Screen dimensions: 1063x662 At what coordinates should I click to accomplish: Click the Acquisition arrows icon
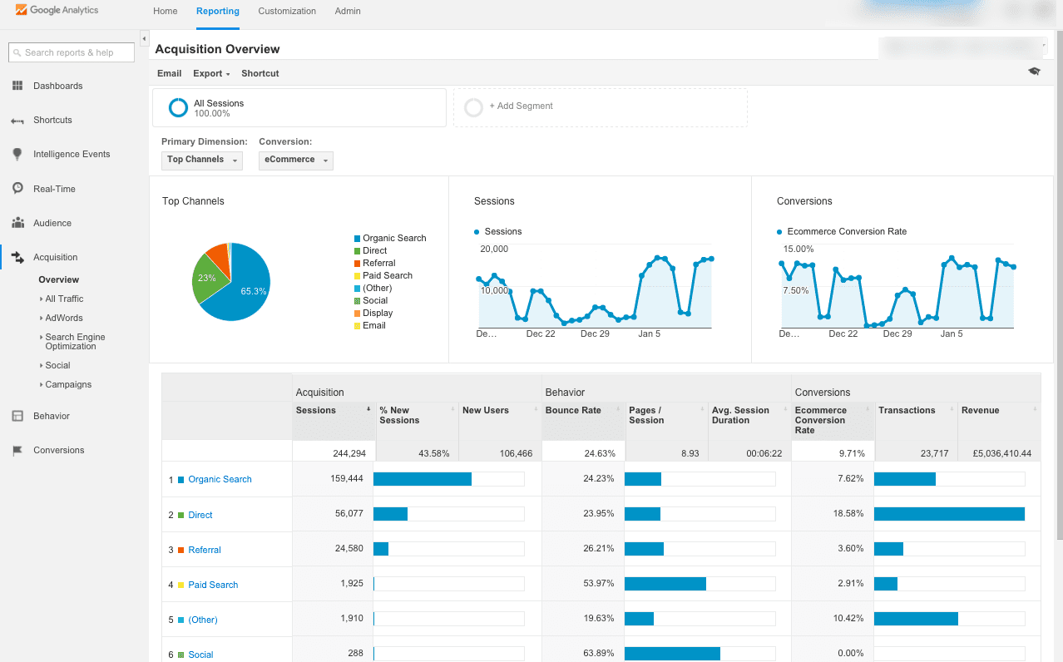(x=17, y=258)
